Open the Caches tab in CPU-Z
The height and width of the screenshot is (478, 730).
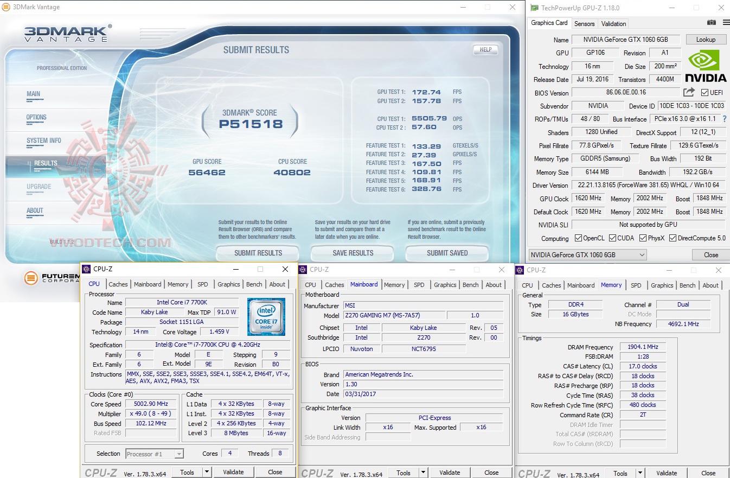(118, 284)
